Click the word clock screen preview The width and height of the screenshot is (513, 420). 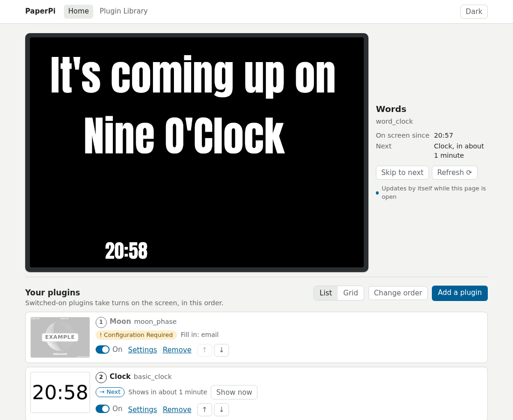197,153
